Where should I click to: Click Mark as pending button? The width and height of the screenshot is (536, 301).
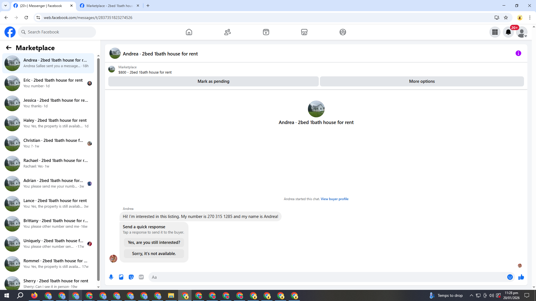tap(214, 81)
